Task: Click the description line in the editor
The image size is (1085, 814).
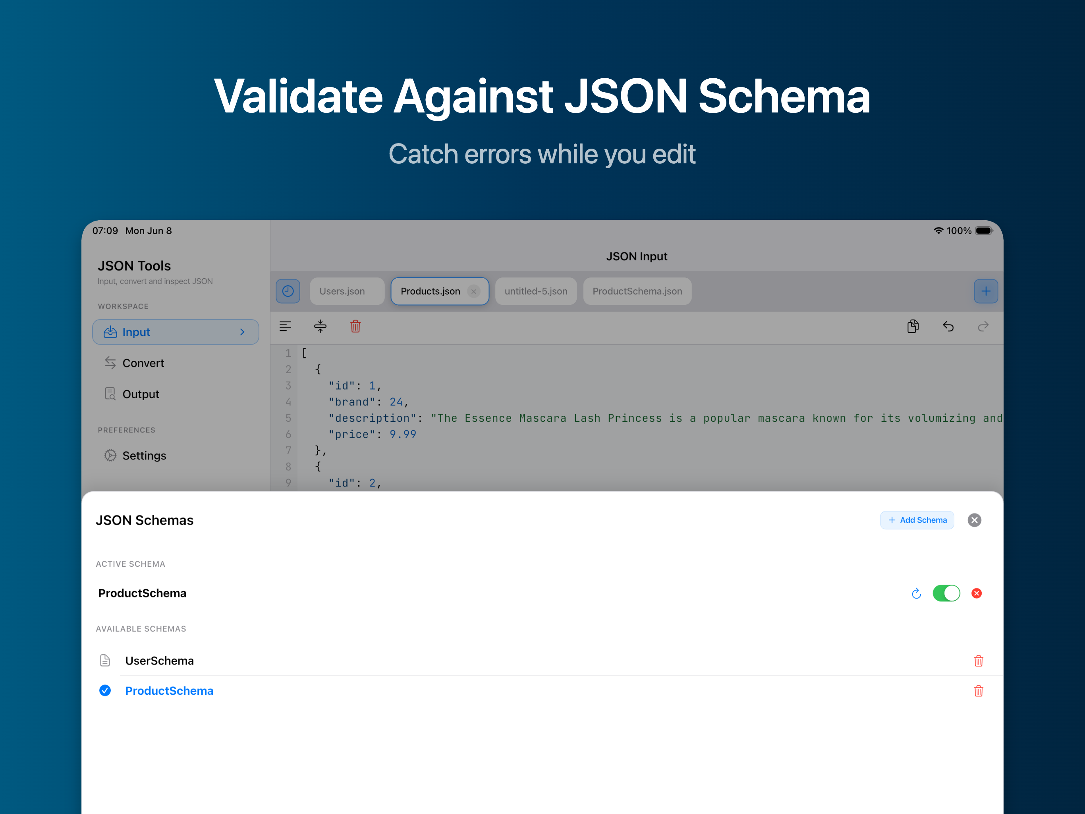Action: tap(665, 418)
